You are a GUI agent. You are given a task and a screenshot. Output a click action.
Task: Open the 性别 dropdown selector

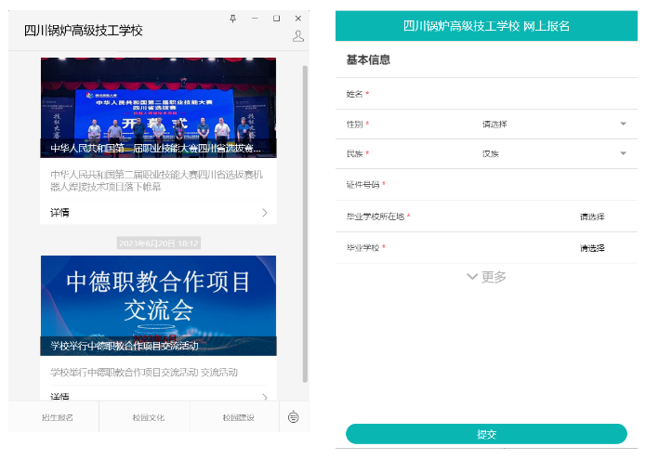554,124
